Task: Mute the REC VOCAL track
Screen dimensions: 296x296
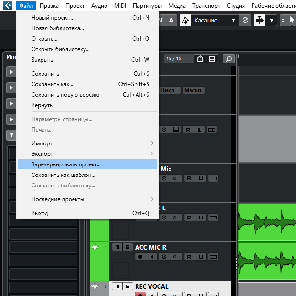Action: [117, 286]
